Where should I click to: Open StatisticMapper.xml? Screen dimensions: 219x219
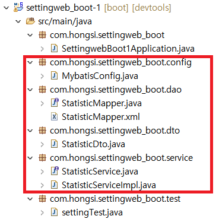(x=101, y=117)
